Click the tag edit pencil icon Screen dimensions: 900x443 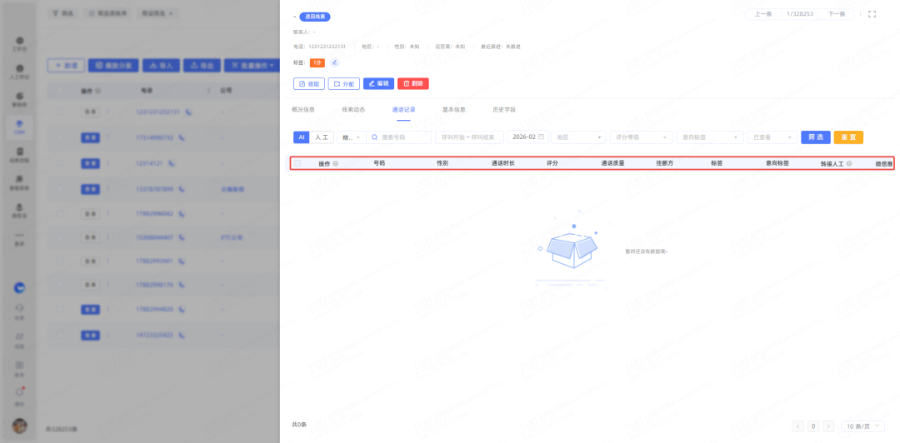[x=335, y=62]
